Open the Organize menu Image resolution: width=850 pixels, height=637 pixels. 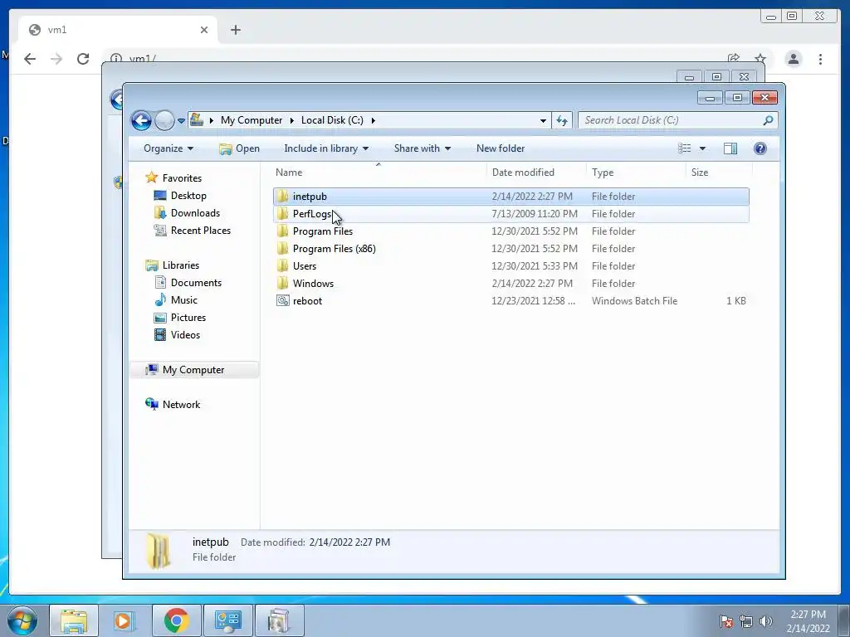click(x=168, y=148)
